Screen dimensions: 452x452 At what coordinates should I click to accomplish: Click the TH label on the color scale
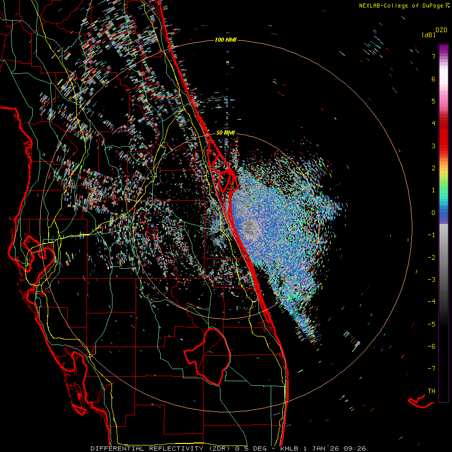(x=431, y=391)
